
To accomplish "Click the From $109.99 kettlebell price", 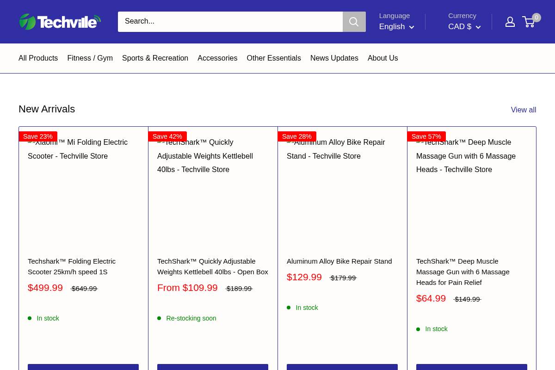I will 187,288.
